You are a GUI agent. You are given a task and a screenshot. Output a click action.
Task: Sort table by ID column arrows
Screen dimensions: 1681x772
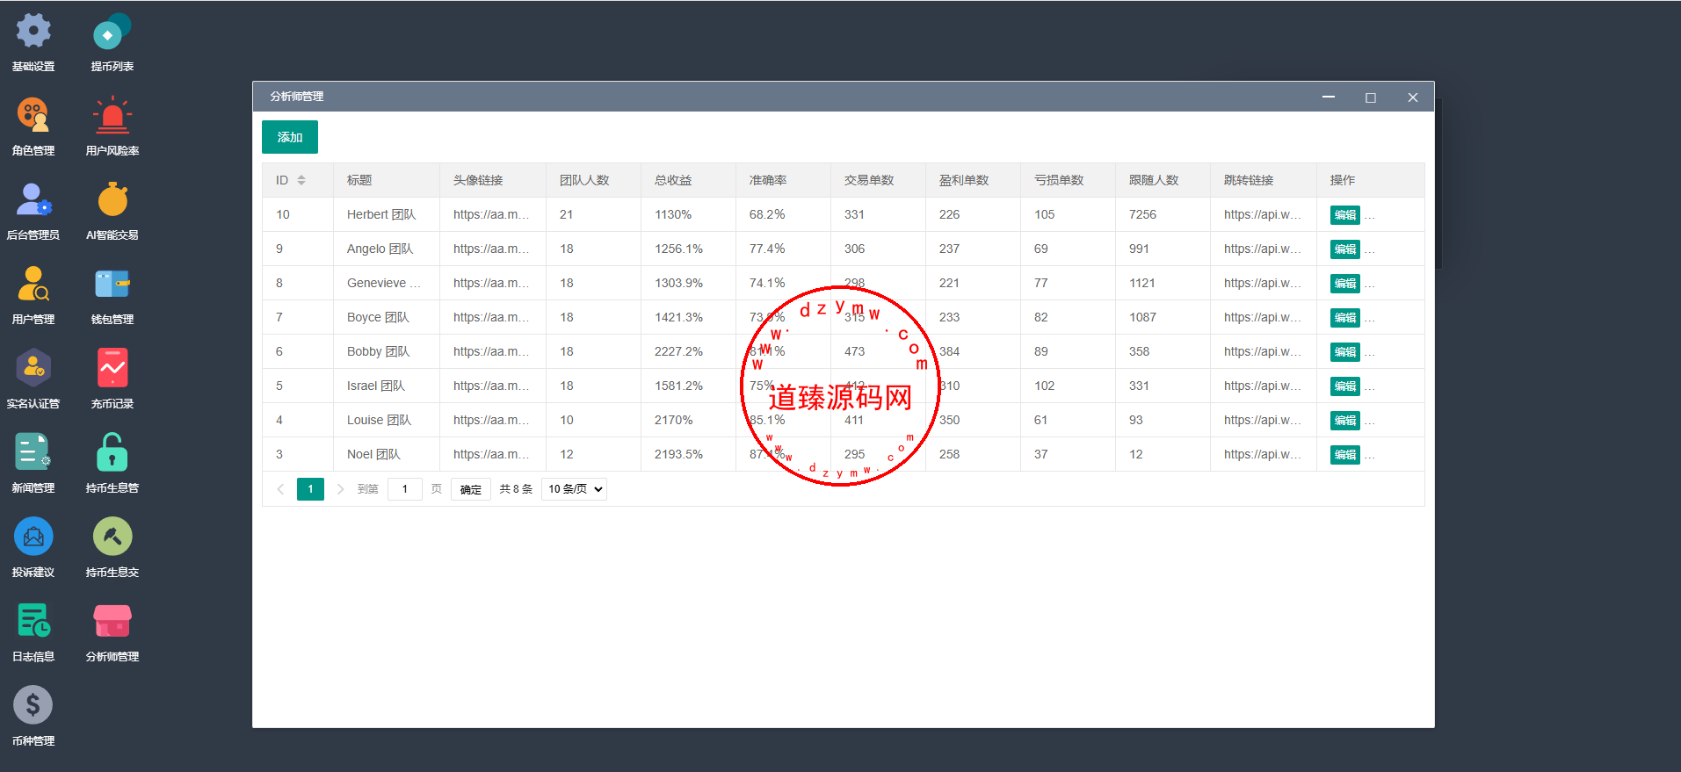click(x=301, y=180)
